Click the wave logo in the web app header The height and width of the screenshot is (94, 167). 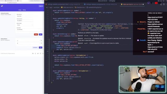[x=2, y=6]
